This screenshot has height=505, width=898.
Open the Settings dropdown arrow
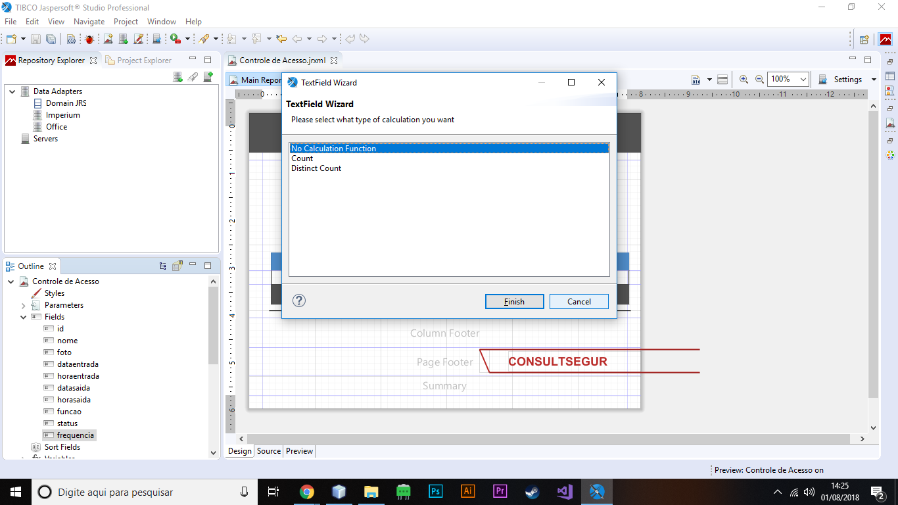874,80
